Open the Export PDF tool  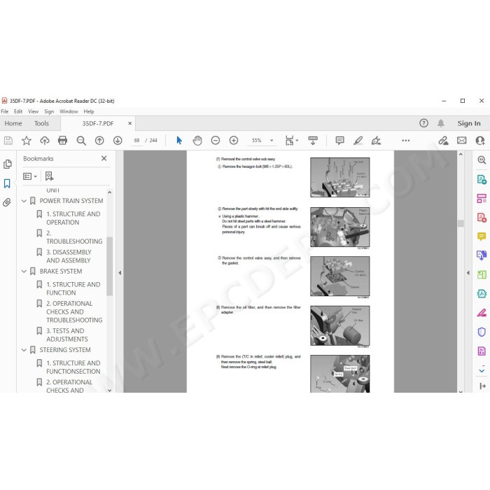pos(482,179)
